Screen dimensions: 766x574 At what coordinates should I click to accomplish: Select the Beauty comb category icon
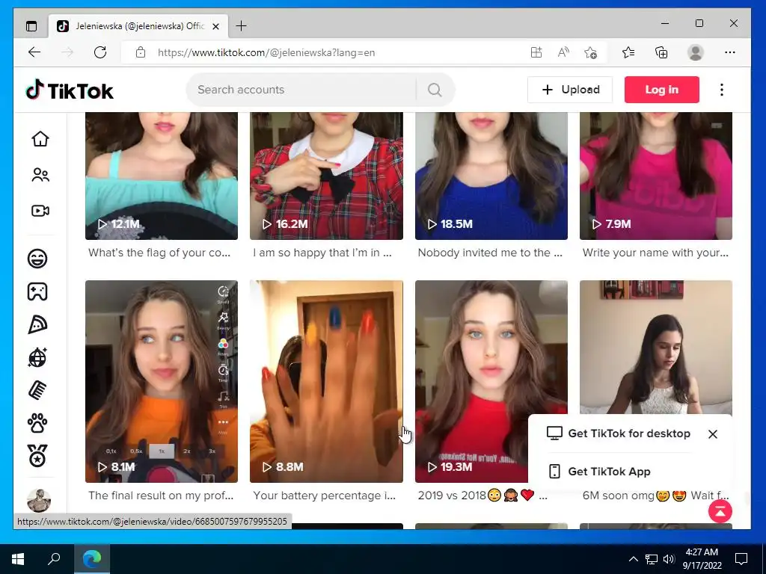click(37, 390)
